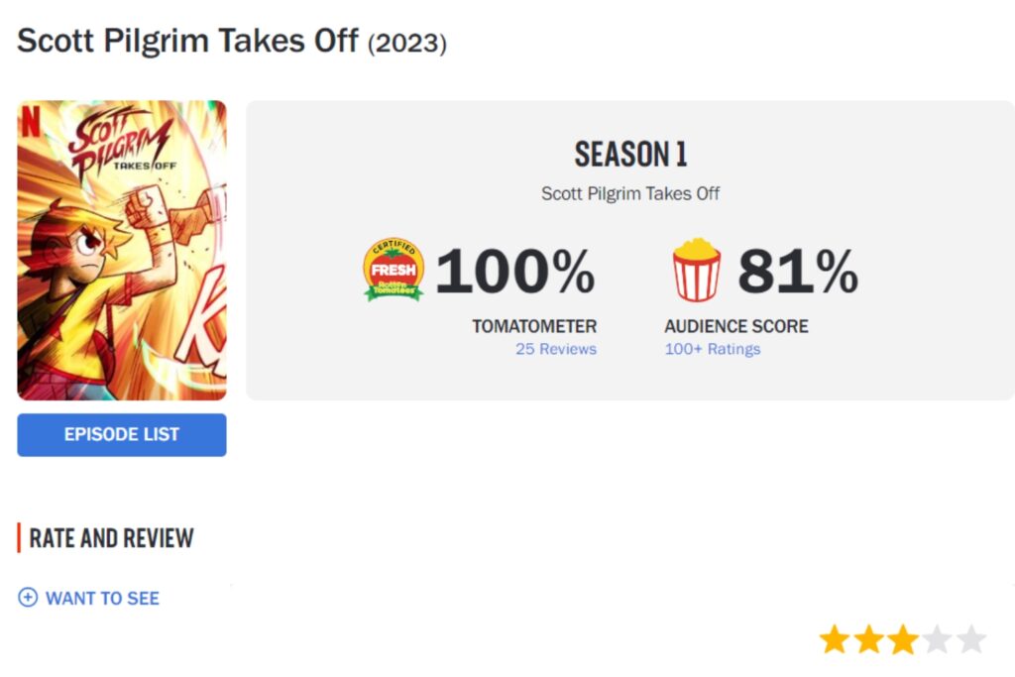Select the third gold star rating
Image resolution: width=1015 pixels, height=677 pixels.
coord(903,639)
